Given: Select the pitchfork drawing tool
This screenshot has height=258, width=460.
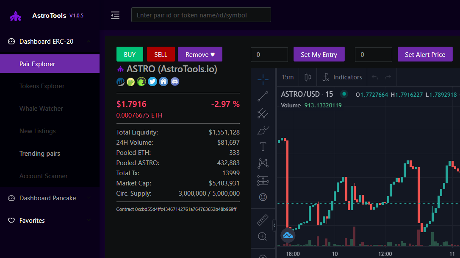Looking at the screenshot, I should coord(263,113).
